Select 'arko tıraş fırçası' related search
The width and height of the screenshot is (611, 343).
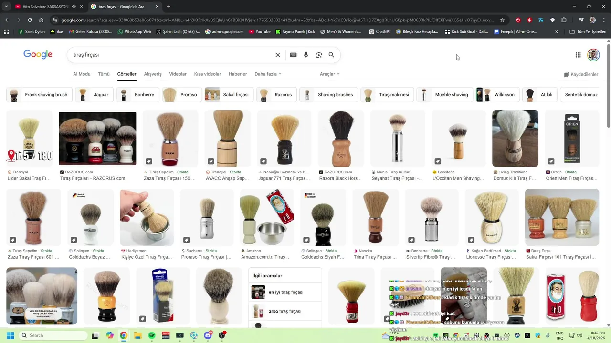click(285, 311)
